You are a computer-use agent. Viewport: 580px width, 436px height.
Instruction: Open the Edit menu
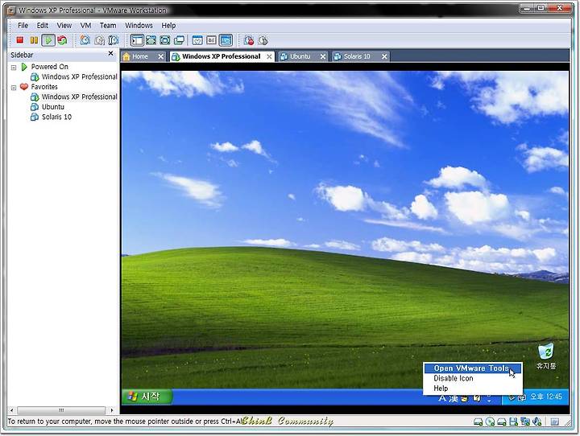pos(42,25)
